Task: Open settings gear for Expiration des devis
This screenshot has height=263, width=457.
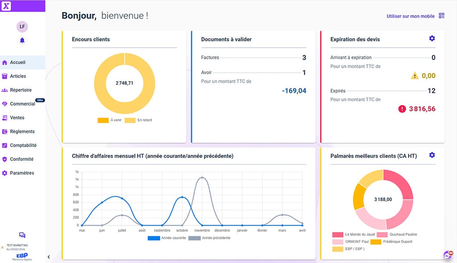Action: click(x=432, y=38)
